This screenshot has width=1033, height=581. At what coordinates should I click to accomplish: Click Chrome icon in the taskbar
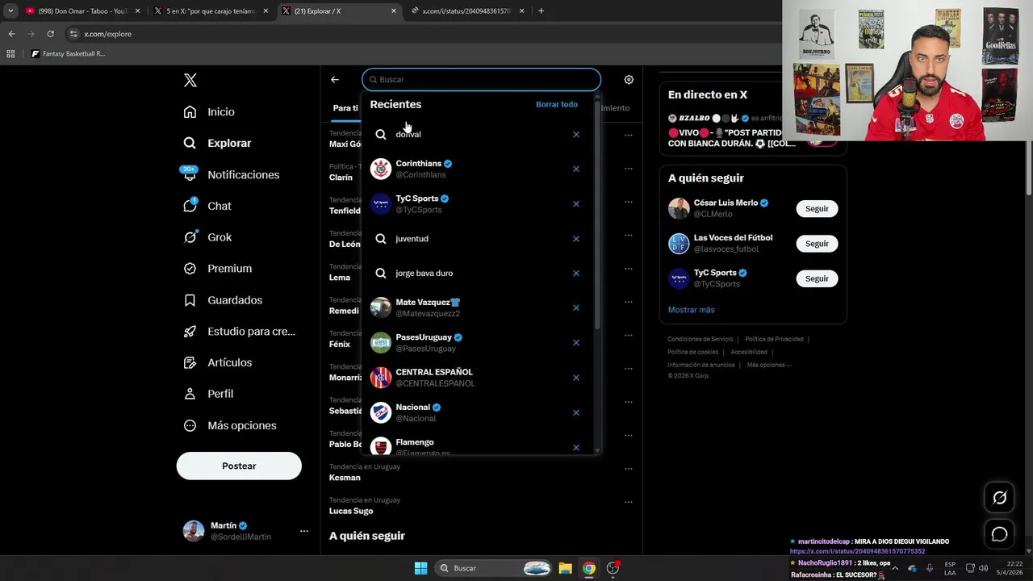[589, 568]
